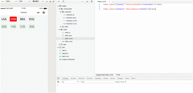The width and height of the screenshot is (193, 93).
Task: Click line number 1 in editor
Action: click(99, 4)
